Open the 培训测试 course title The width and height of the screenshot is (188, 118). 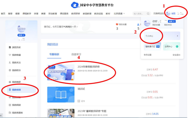81,89
